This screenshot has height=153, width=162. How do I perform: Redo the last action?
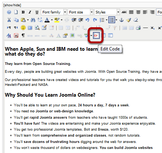(95, 20)
